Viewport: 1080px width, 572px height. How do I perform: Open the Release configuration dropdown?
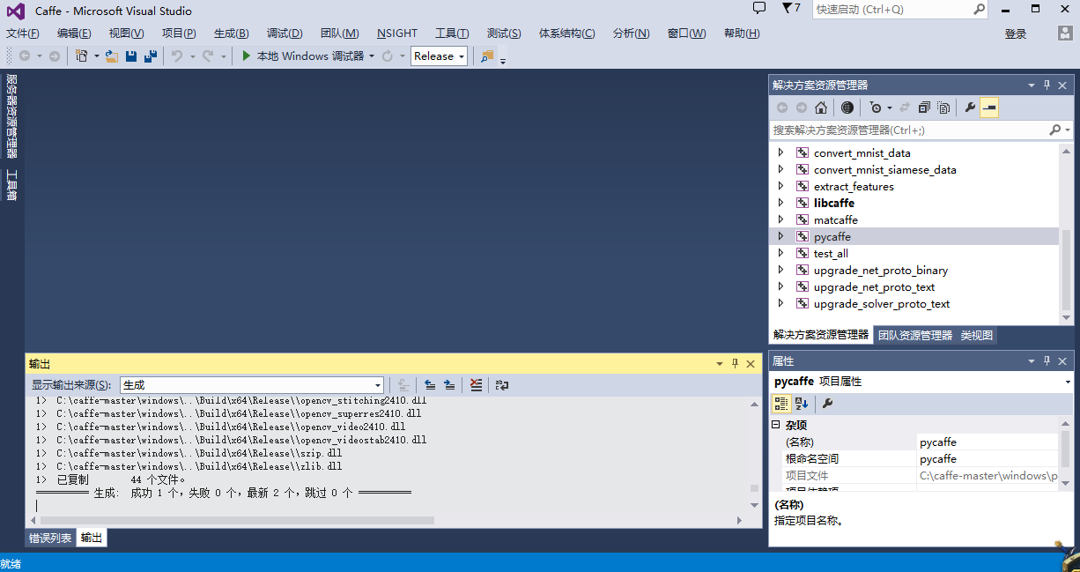coord(439,56)
